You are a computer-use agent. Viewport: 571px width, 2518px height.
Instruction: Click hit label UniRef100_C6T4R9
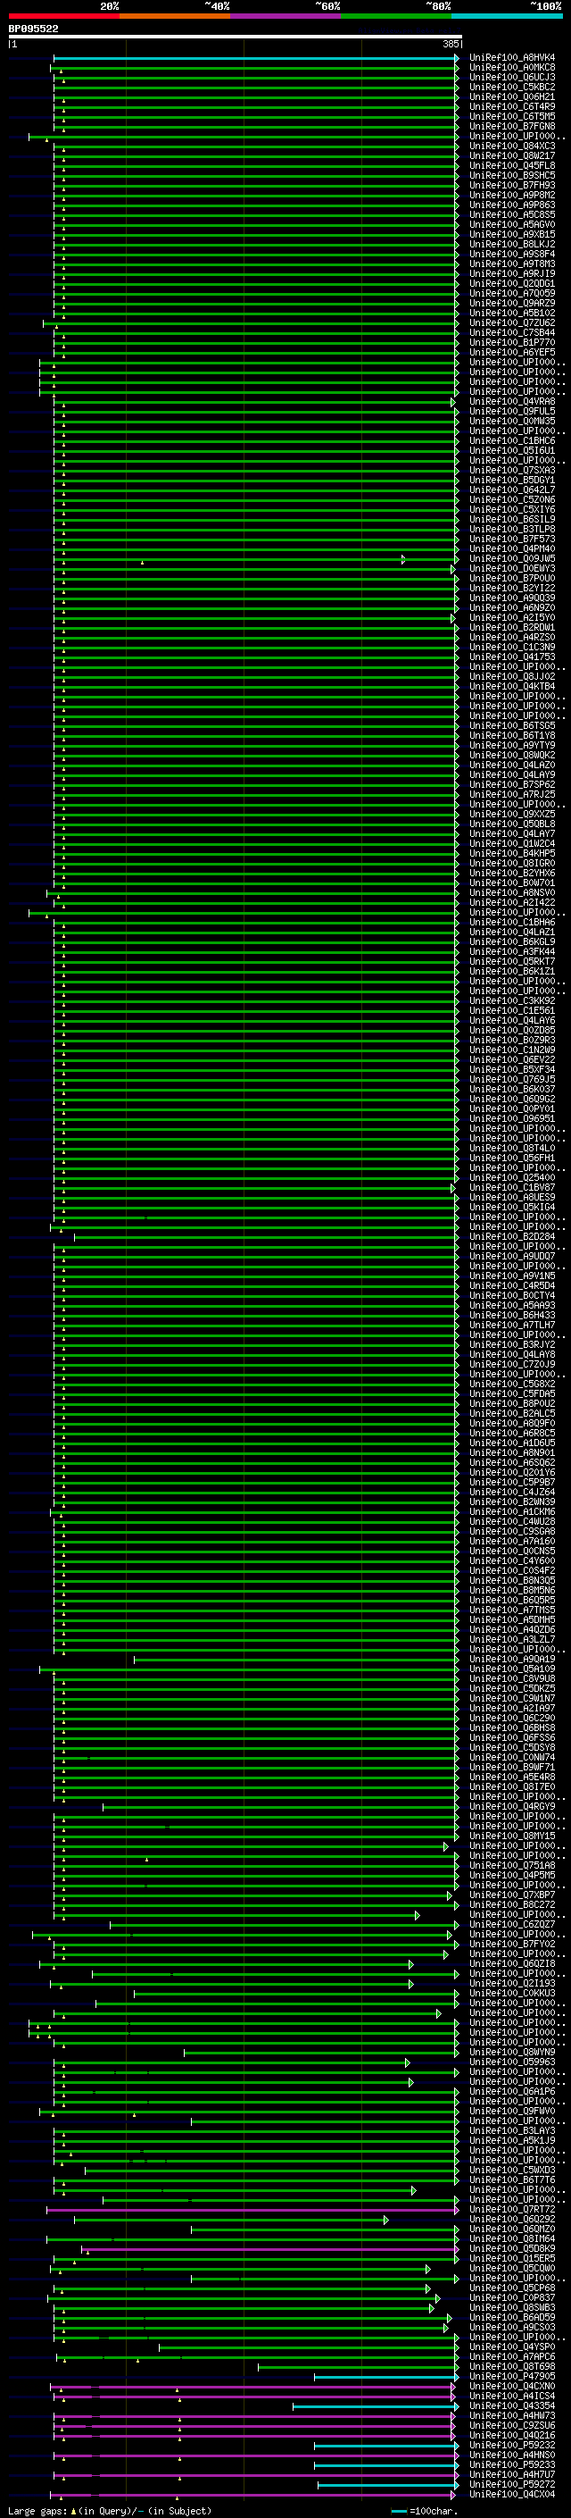coord(512,106)
